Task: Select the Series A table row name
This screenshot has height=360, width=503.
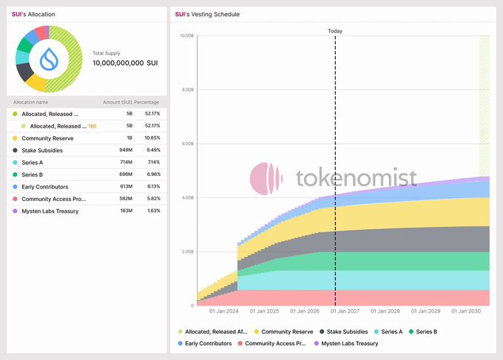Action: (32, 163)
